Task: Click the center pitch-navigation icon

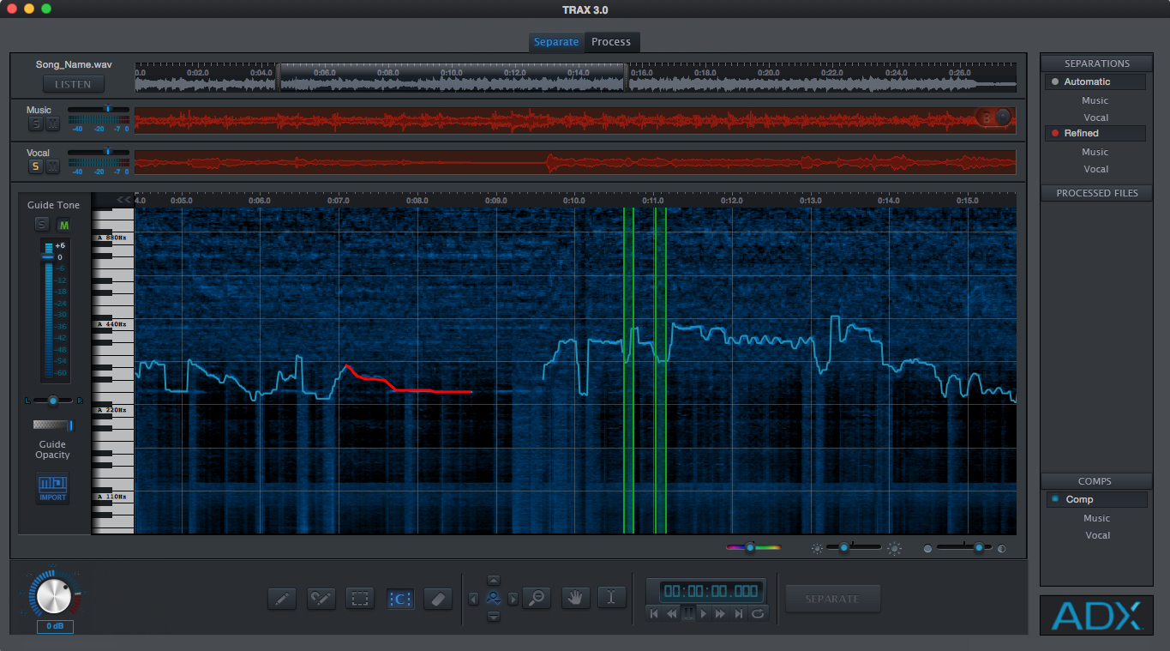Action: [x=493, y=599]
